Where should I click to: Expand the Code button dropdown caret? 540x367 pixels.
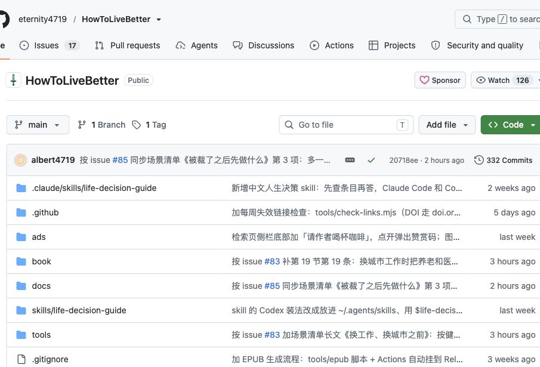pos(533,125)
